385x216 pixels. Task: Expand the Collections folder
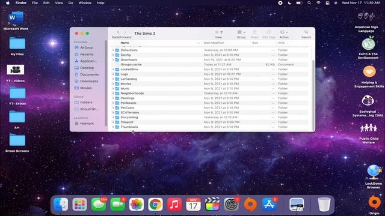pos(113,50)
